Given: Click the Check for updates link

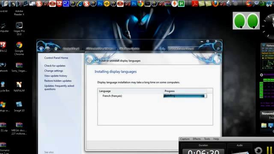Looking at the screenshot, I should (x=55, y=65).
